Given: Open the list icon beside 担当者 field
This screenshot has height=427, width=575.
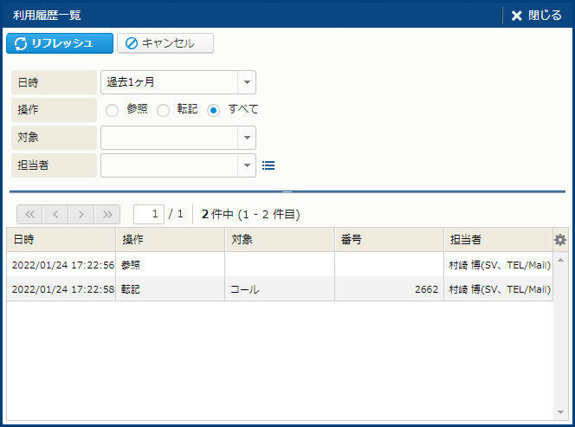Looking at the screenshot, I should tap(268, 165).
